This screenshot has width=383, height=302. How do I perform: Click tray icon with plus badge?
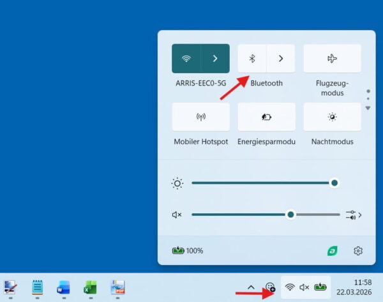(x=271, y=287)
